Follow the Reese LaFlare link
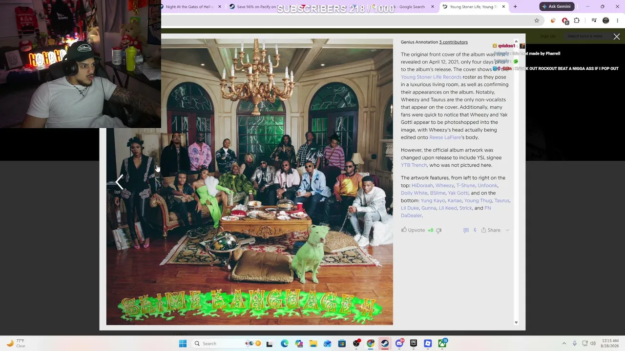The image size is (625, 351). [x=445, y=137]
